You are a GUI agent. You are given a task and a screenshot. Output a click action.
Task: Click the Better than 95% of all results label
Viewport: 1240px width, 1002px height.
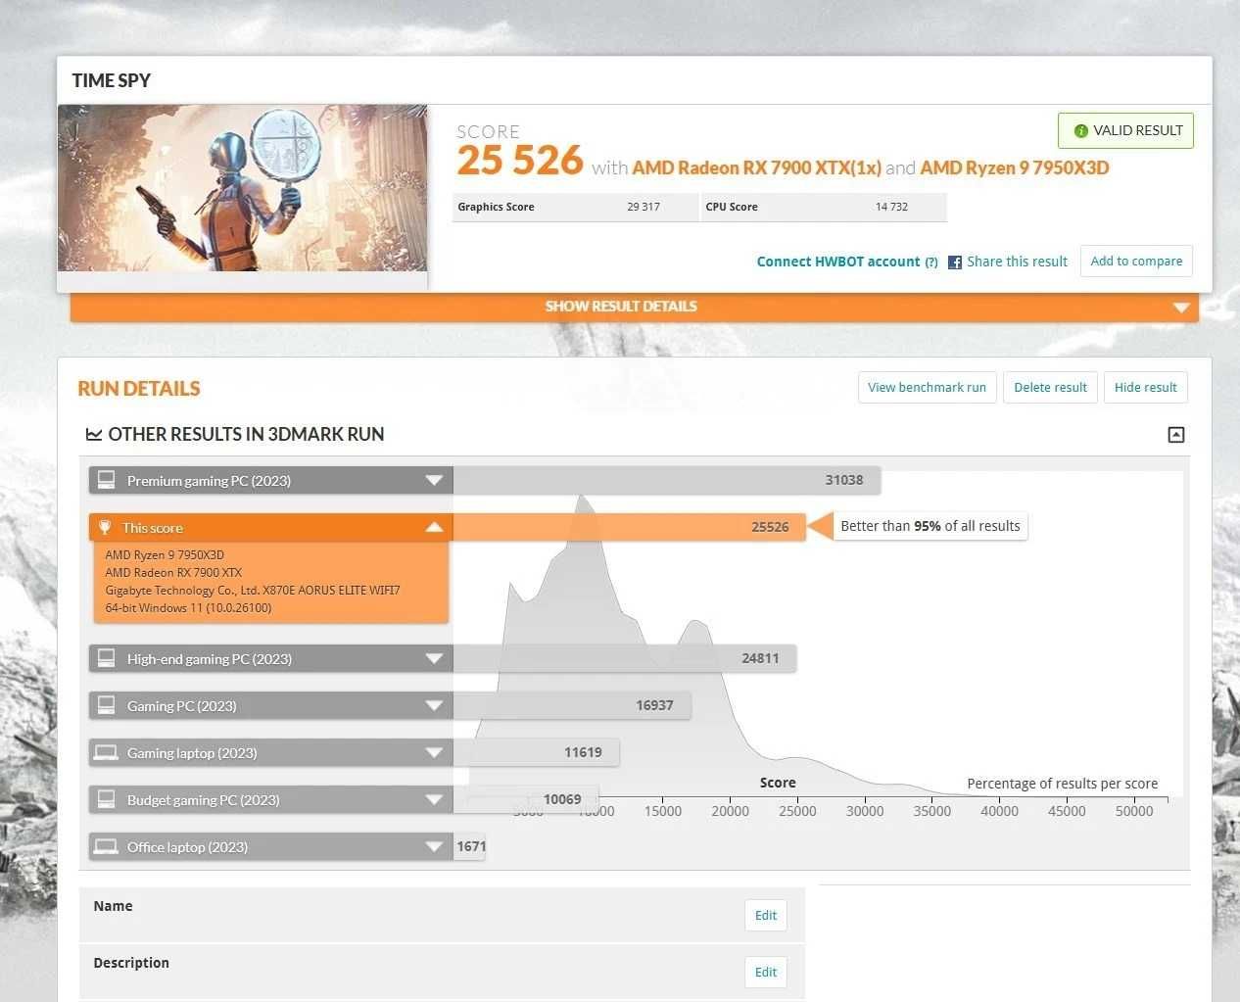click(930, 526)
